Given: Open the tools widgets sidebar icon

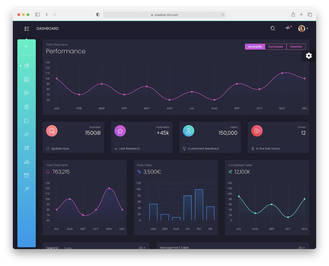Looking at the screenshot, I should (x=27, y=148).
